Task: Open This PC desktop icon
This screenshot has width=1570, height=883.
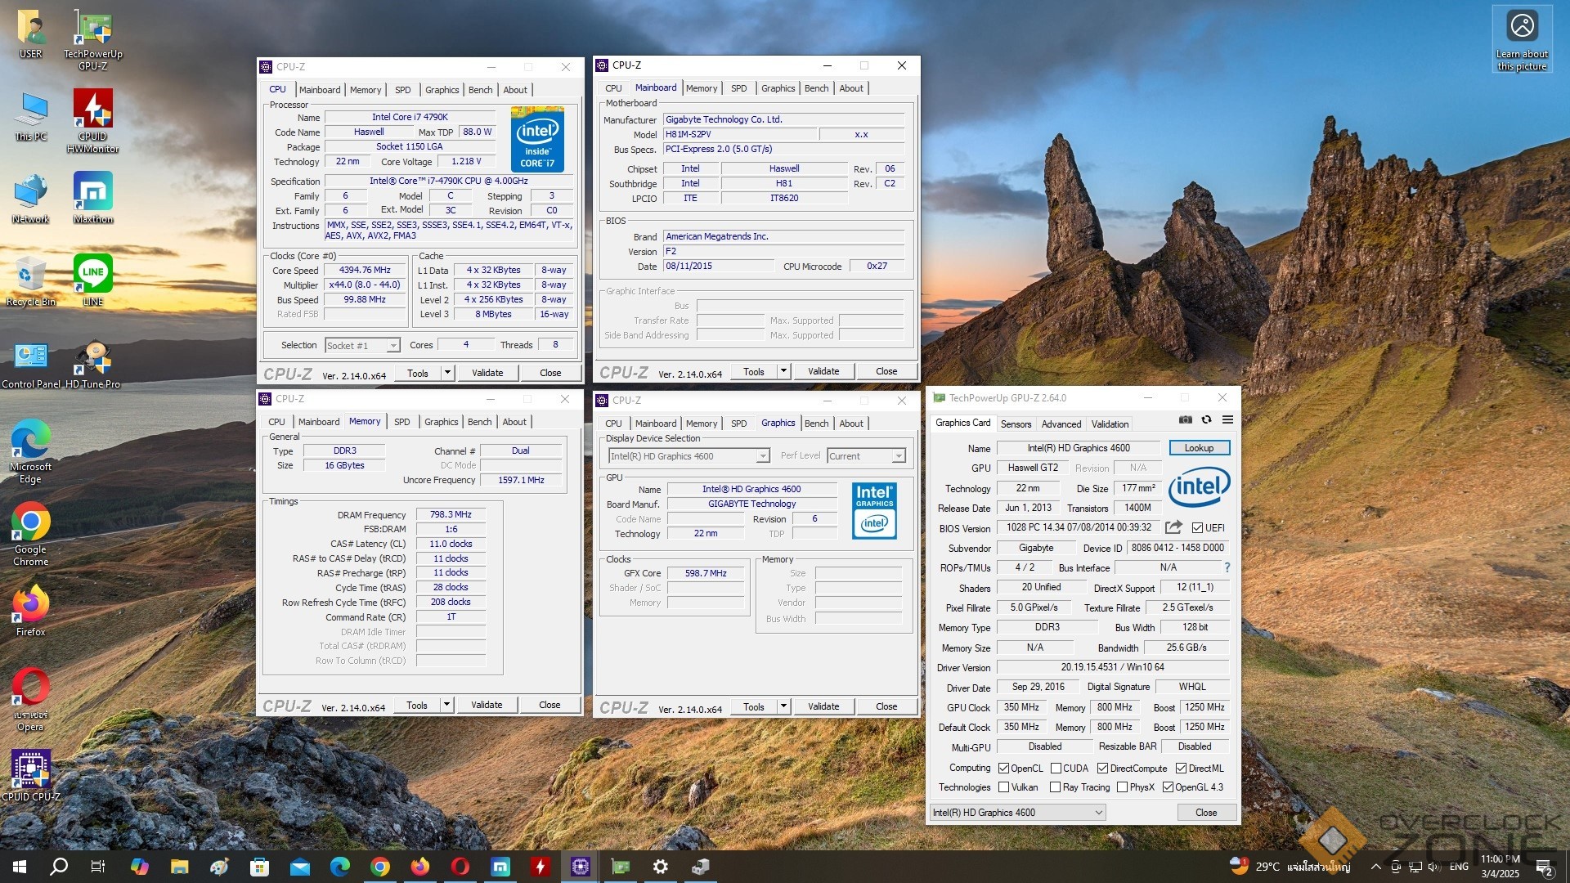Action: pyautogui.click(x=31, y=115)
